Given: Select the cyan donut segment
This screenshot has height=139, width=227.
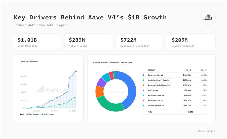Looking at the screenshot, I should [106, 77].
